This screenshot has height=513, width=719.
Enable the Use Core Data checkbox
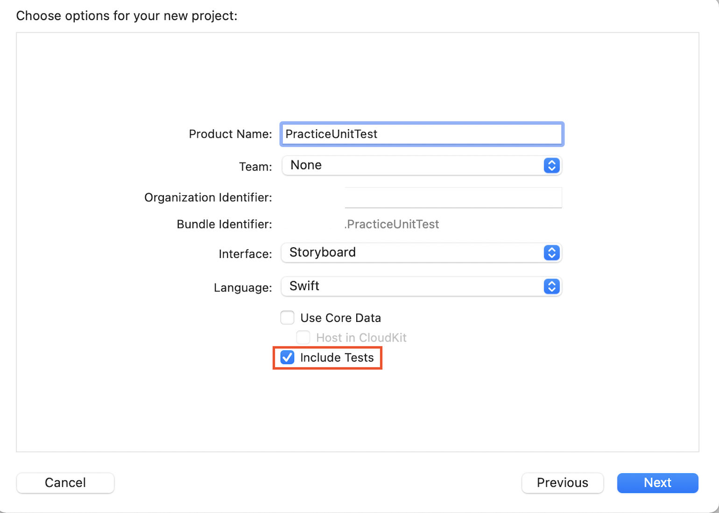[287, 318]
